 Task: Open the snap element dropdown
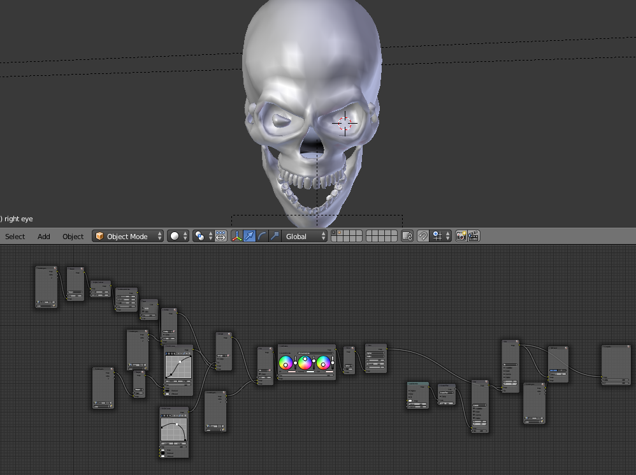[440, 236]
